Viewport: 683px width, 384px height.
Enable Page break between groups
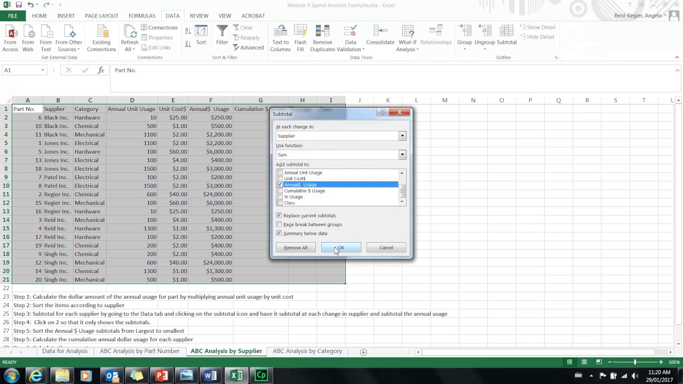(x=279, y=225)
